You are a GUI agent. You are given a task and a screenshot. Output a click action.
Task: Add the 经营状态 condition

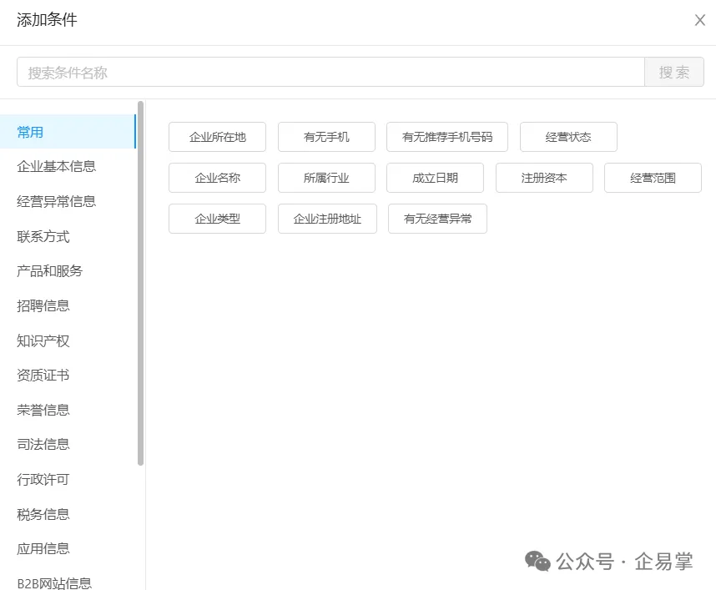tap(568, 137)
